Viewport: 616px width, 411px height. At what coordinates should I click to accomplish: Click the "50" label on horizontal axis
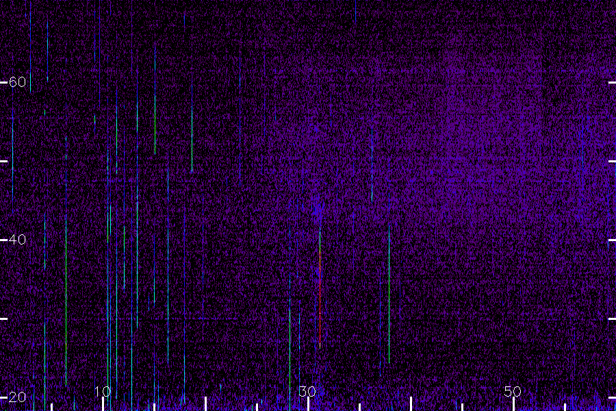pos(513,391)
